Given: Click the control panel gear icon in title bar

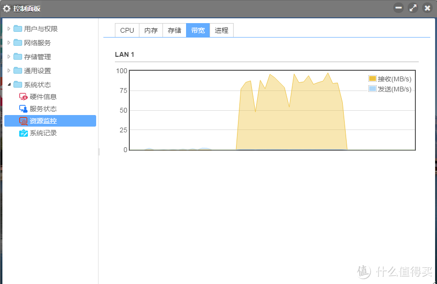Looking at the screenshot, I should click(7, 9).
